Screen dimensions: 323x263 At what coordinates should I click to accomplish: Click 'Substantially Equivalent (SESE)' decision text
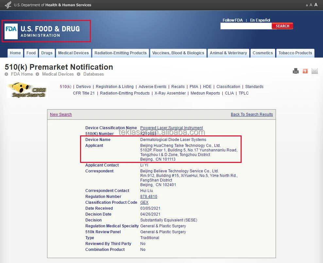click(169, 220)
